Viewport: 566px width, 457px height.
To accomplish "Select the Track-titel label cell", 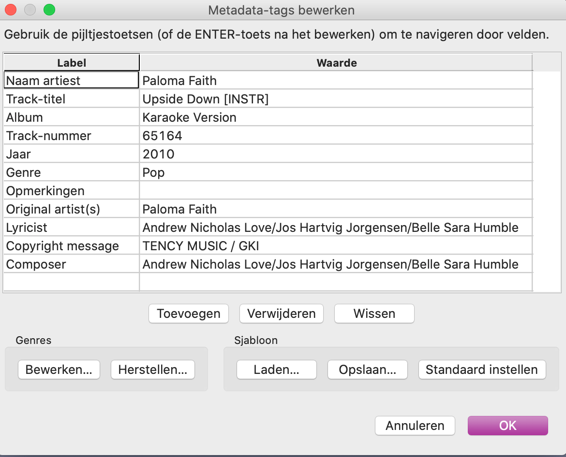I will point(72,99).
